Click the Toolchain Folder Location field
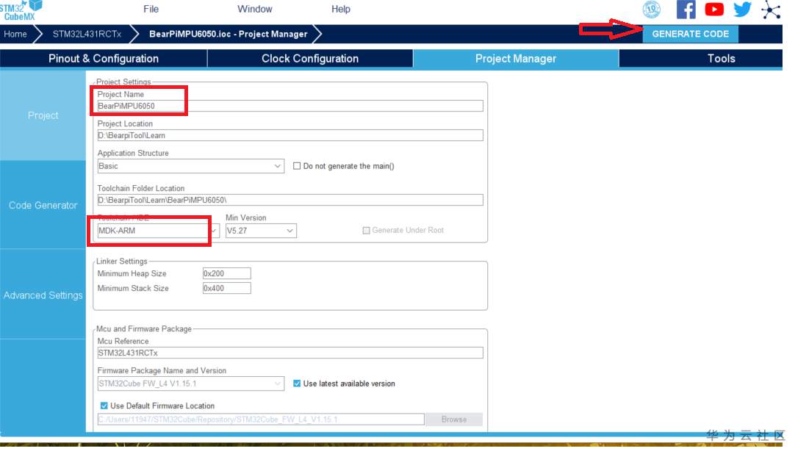Screen dimensions: 795x454 290,200
